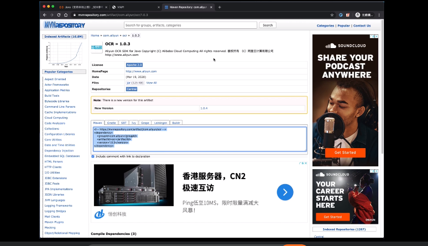The height and width of the screenshot is (246, 428).
Task: Open the Chrome three-dot menu
Action: [379, 15]
